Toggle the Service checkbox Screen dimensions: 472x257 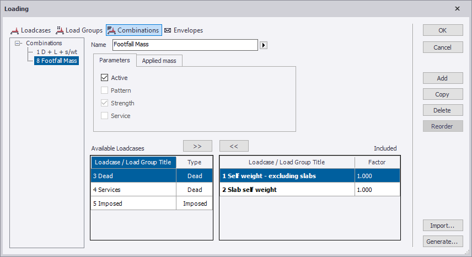(x=105, y=116)
